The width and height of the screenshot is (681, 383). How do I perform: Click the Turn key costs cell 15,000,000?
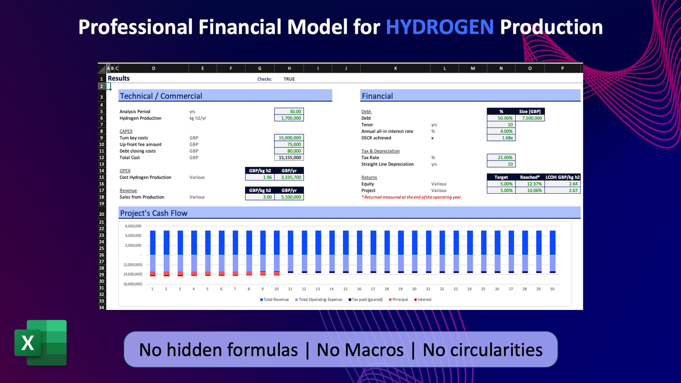289,138
